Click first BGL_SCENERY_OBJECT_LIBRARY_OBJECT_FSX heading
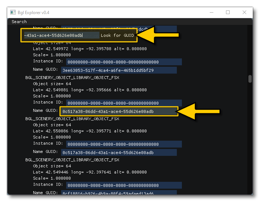260x202 pixels. [x=72, y=78]
